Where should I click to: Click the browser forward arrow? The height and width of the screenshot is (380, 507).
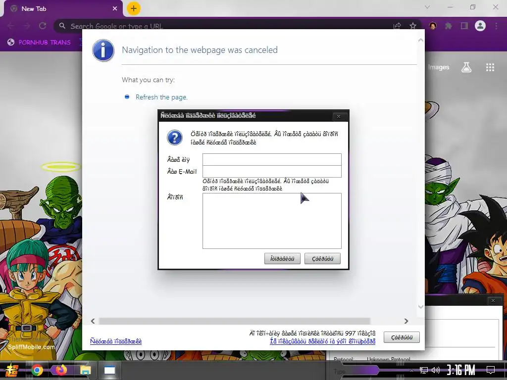pyautogui.click(x=27, y=26)
